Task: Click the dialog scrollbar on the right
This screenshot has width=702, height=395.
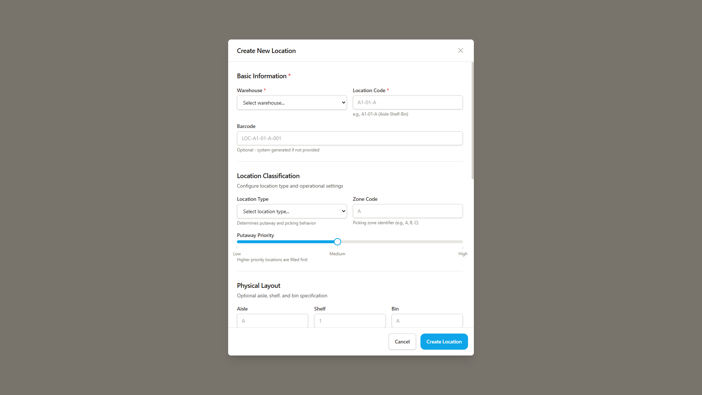Action: pos(472,121)
